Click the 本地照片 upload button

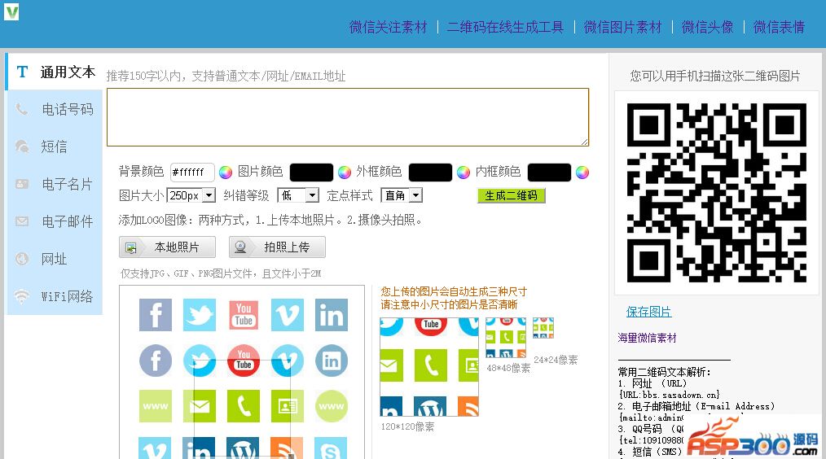coord(168,247)
